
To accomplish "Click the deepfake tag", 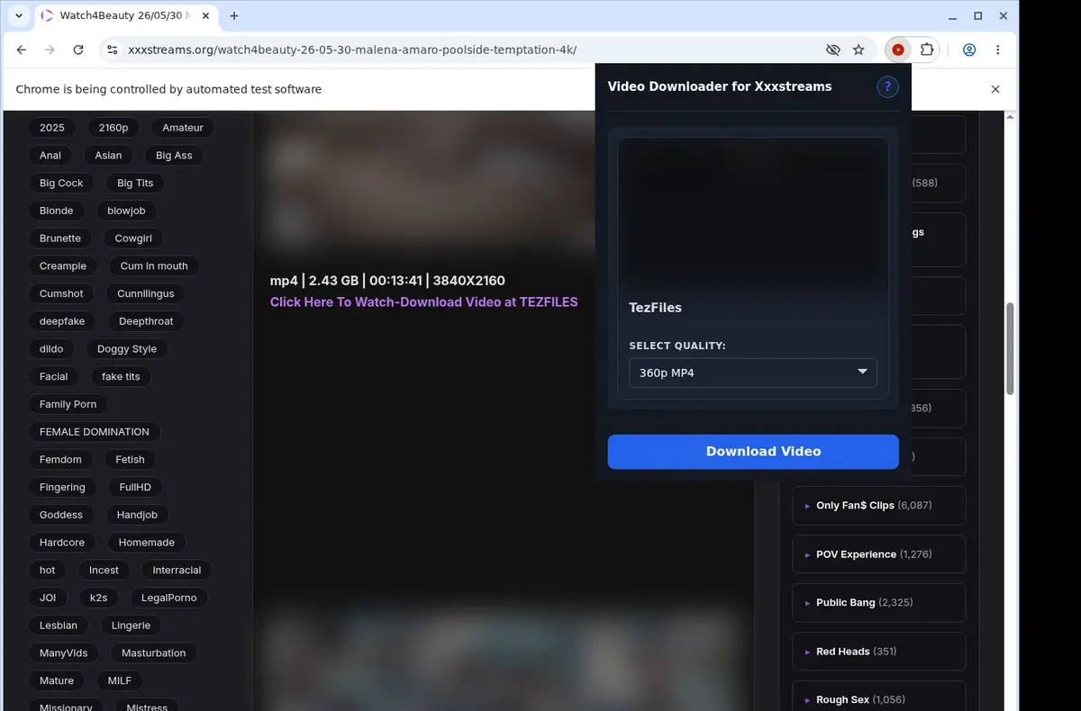I will coord(62,321).
